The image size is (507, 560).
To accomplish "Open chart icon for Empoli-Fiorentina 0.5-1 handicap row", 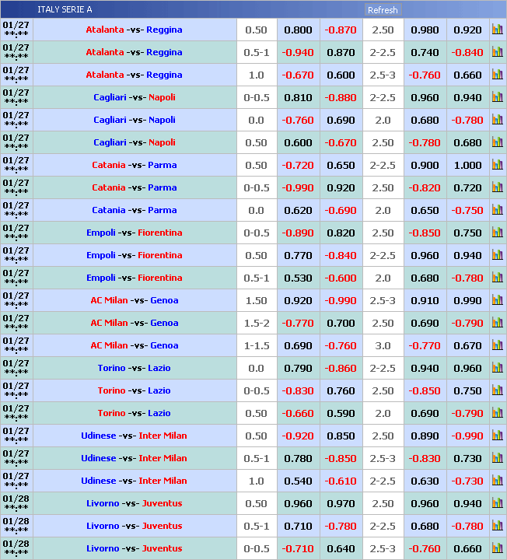I will 498,278.
